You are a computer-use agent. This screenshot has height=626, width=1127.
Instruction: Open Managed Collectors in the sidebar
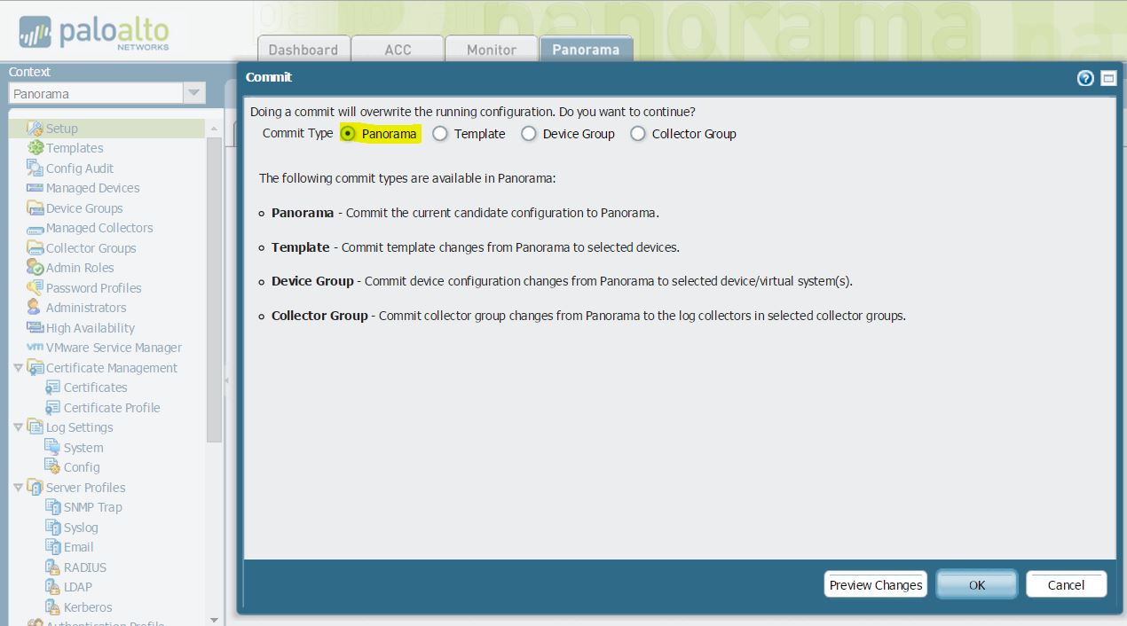click(x=99, y=228)
